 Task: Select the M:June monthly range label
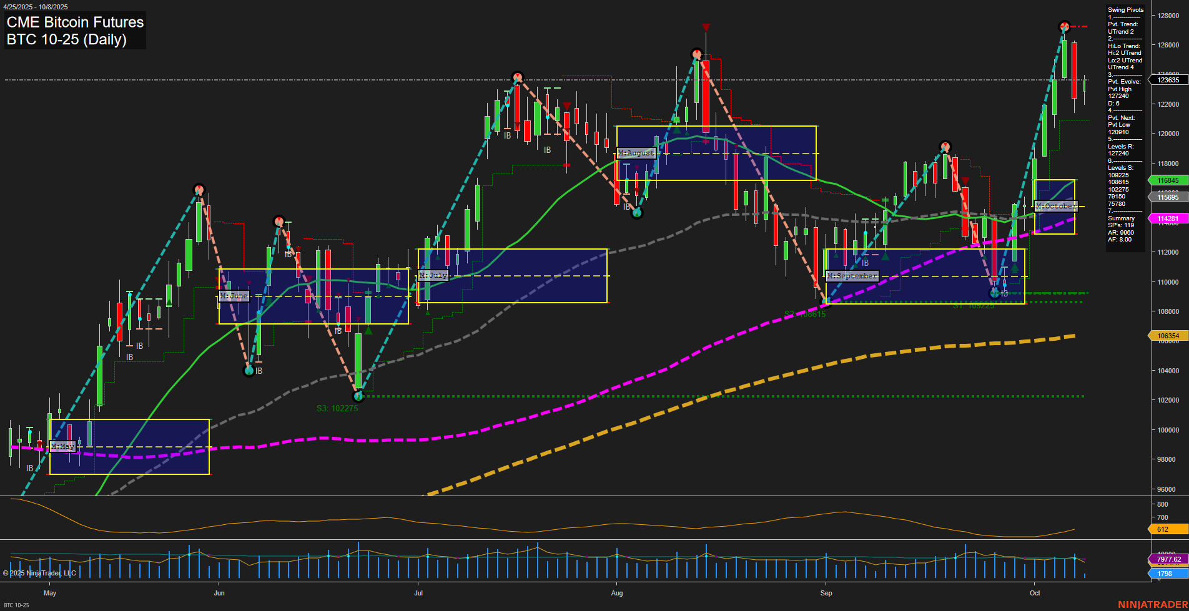pos(234,296)
